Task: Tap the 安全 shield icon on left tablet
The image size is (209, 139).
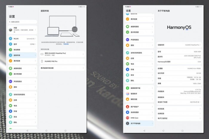Action: click(x=10, y=117)
